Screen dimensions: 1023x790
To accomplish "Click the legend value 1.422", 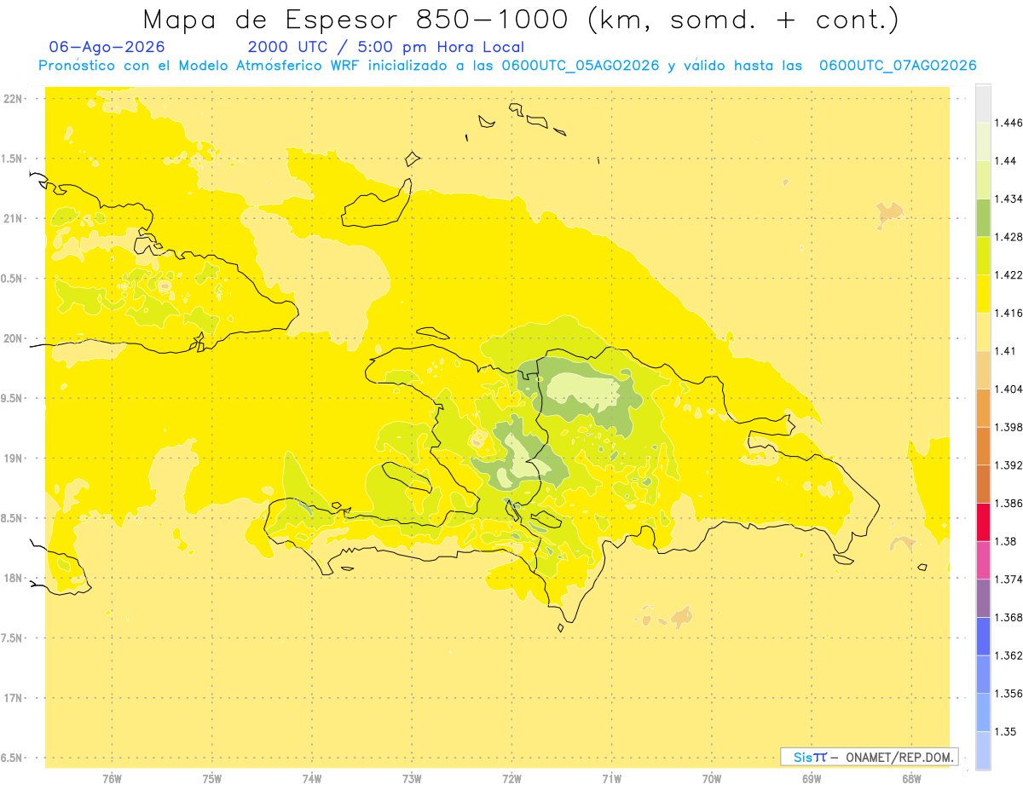I will click(1009, 275).
